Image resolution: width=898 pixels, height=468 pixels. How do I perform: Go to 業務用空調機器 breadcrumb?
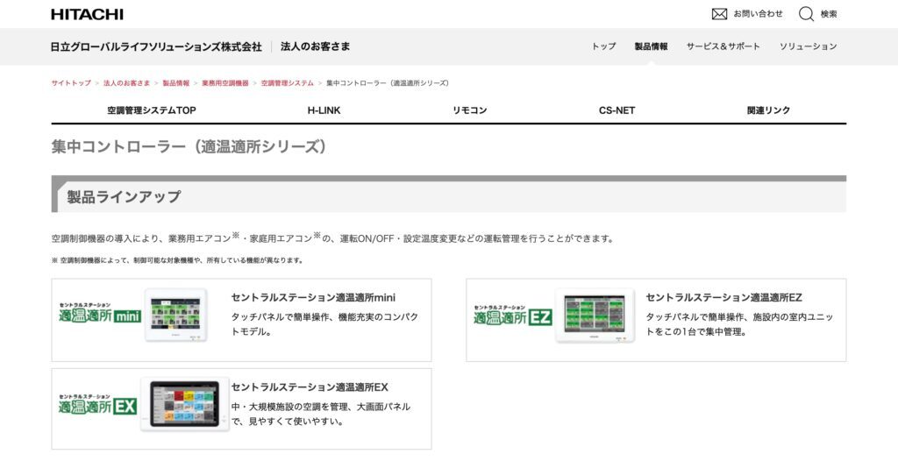[225, 83]
